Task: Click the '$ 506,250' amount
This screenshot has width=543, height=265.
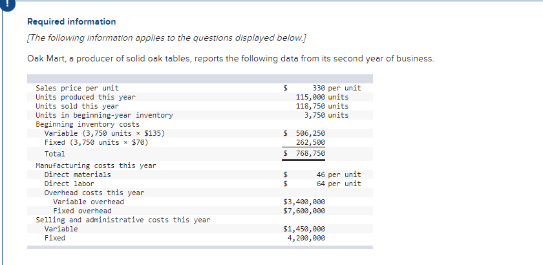Action: tap(304, 133)
